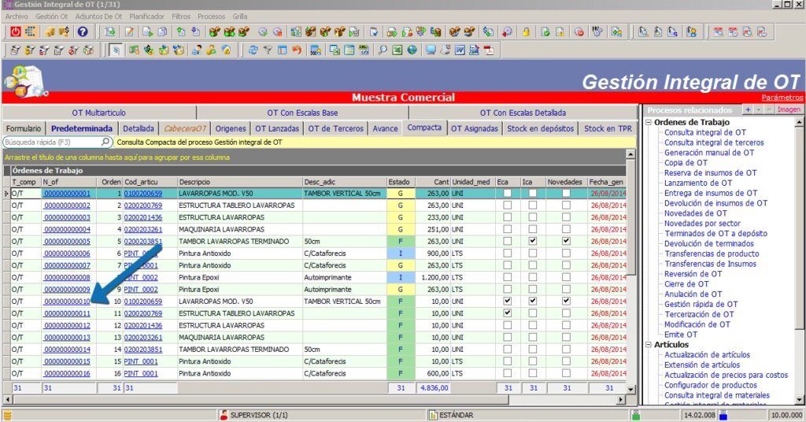Open the Parámetros link

point(782,98)
